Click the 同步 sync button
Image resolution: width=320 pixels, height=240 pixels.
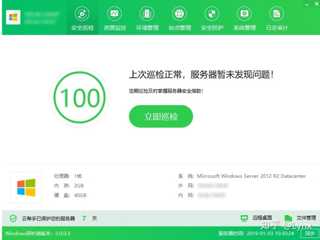pyautogui.click(x=309, y=233)
